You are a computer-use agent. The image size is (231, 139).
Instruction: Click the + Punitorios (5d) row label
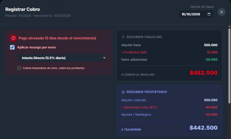click(134, 52)
